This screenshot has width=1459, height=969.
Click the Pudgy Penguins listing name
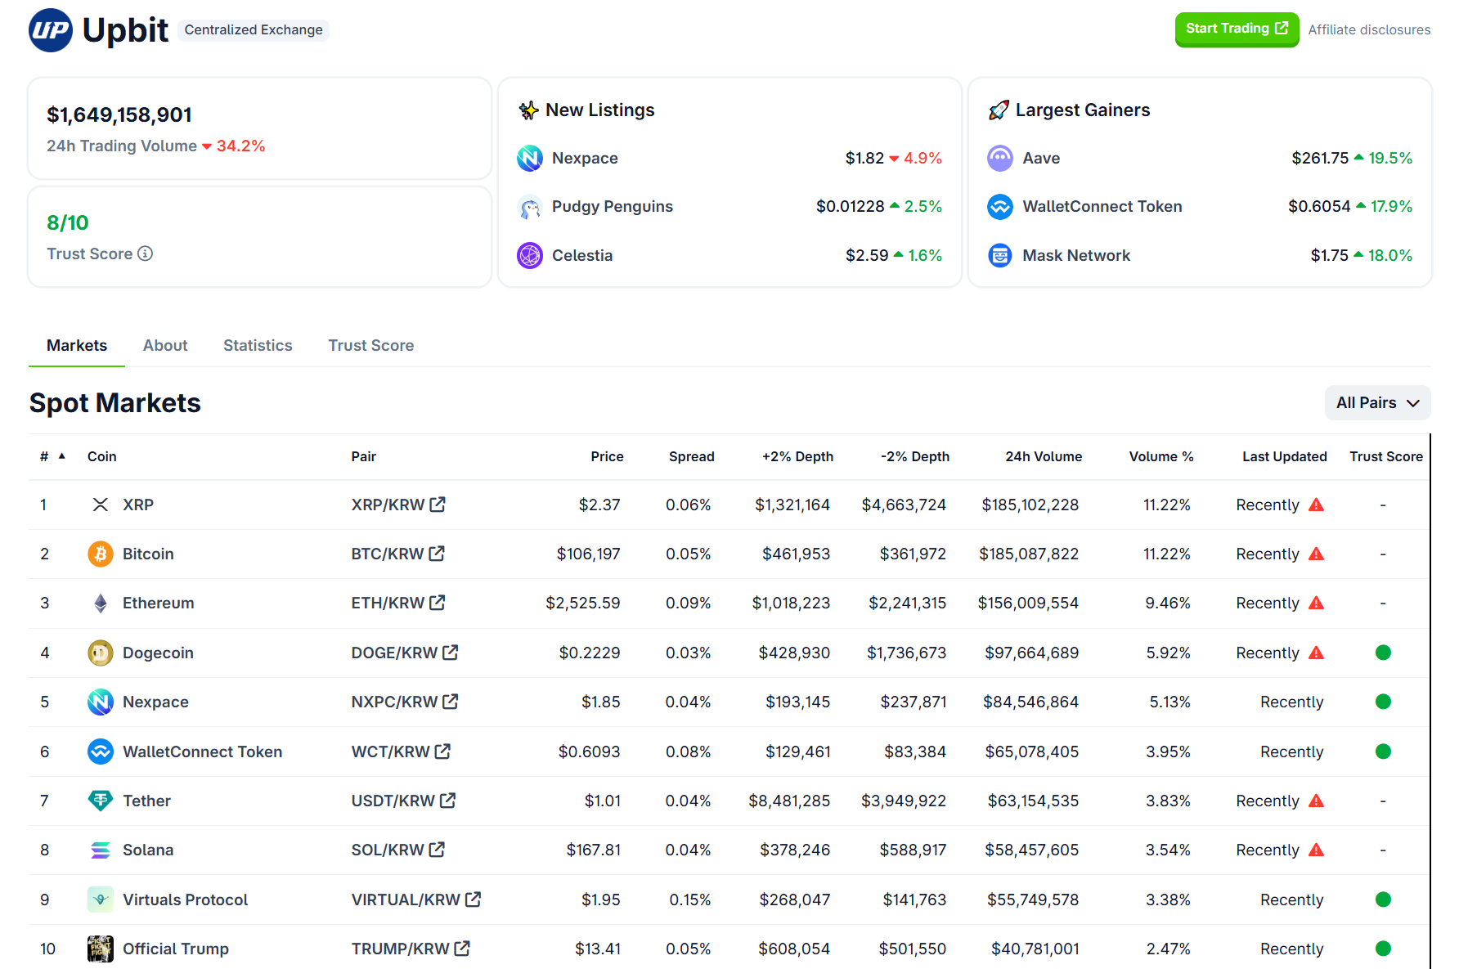(613, 207)
